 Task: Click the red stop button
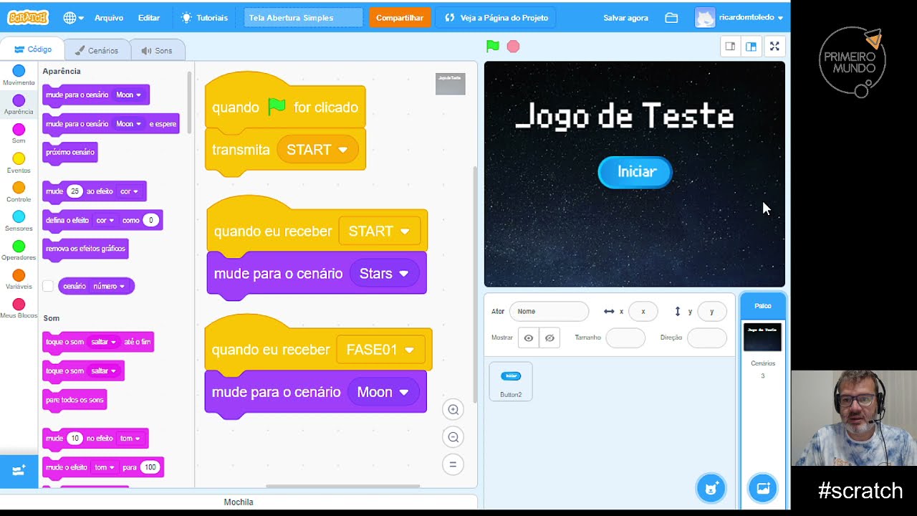(513, 47)
